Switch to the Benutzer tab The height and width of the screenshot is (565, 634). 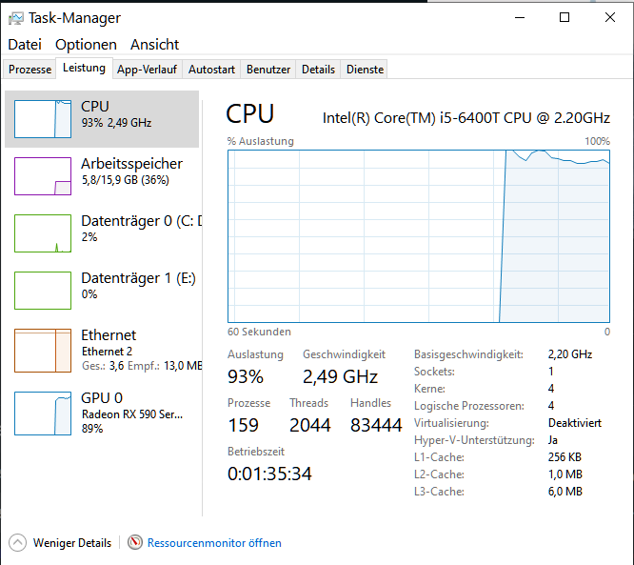click(x=267, y=70)
